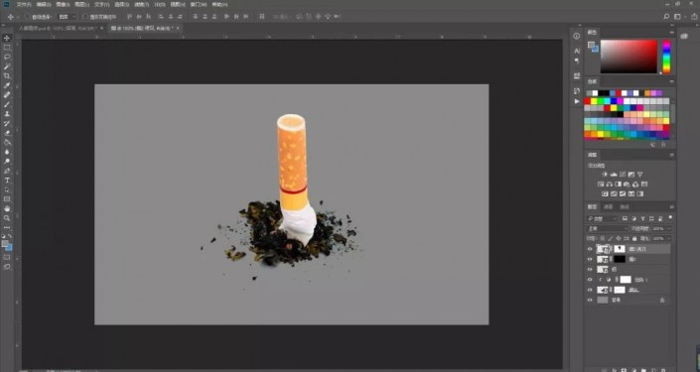Select the Brush tool
Image resolution: width=700 pixels, height=372 pixels.
coord(7,104)
